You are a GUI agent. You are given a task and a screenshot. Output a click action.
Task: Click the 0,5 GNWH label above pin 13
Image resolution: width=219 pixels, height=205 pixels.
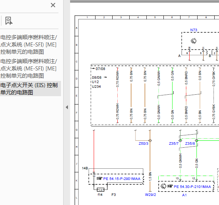(x=181, y=161)
